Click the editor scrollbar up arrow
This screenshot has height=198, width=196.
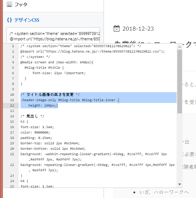click(x=179, y=47)
